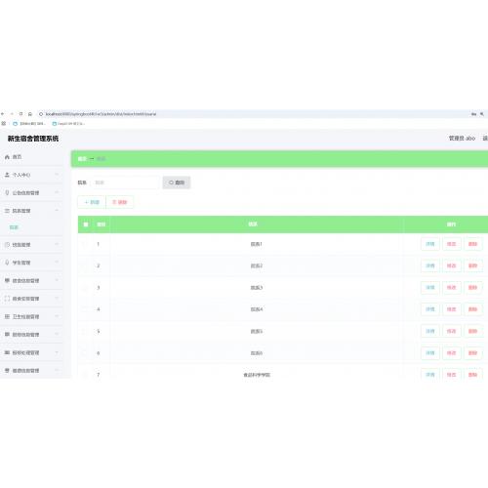Collapse the 院系管理 menu chevron
This screenshot has width=488, height=488.
pyautogui.click(x=57, y=211)
